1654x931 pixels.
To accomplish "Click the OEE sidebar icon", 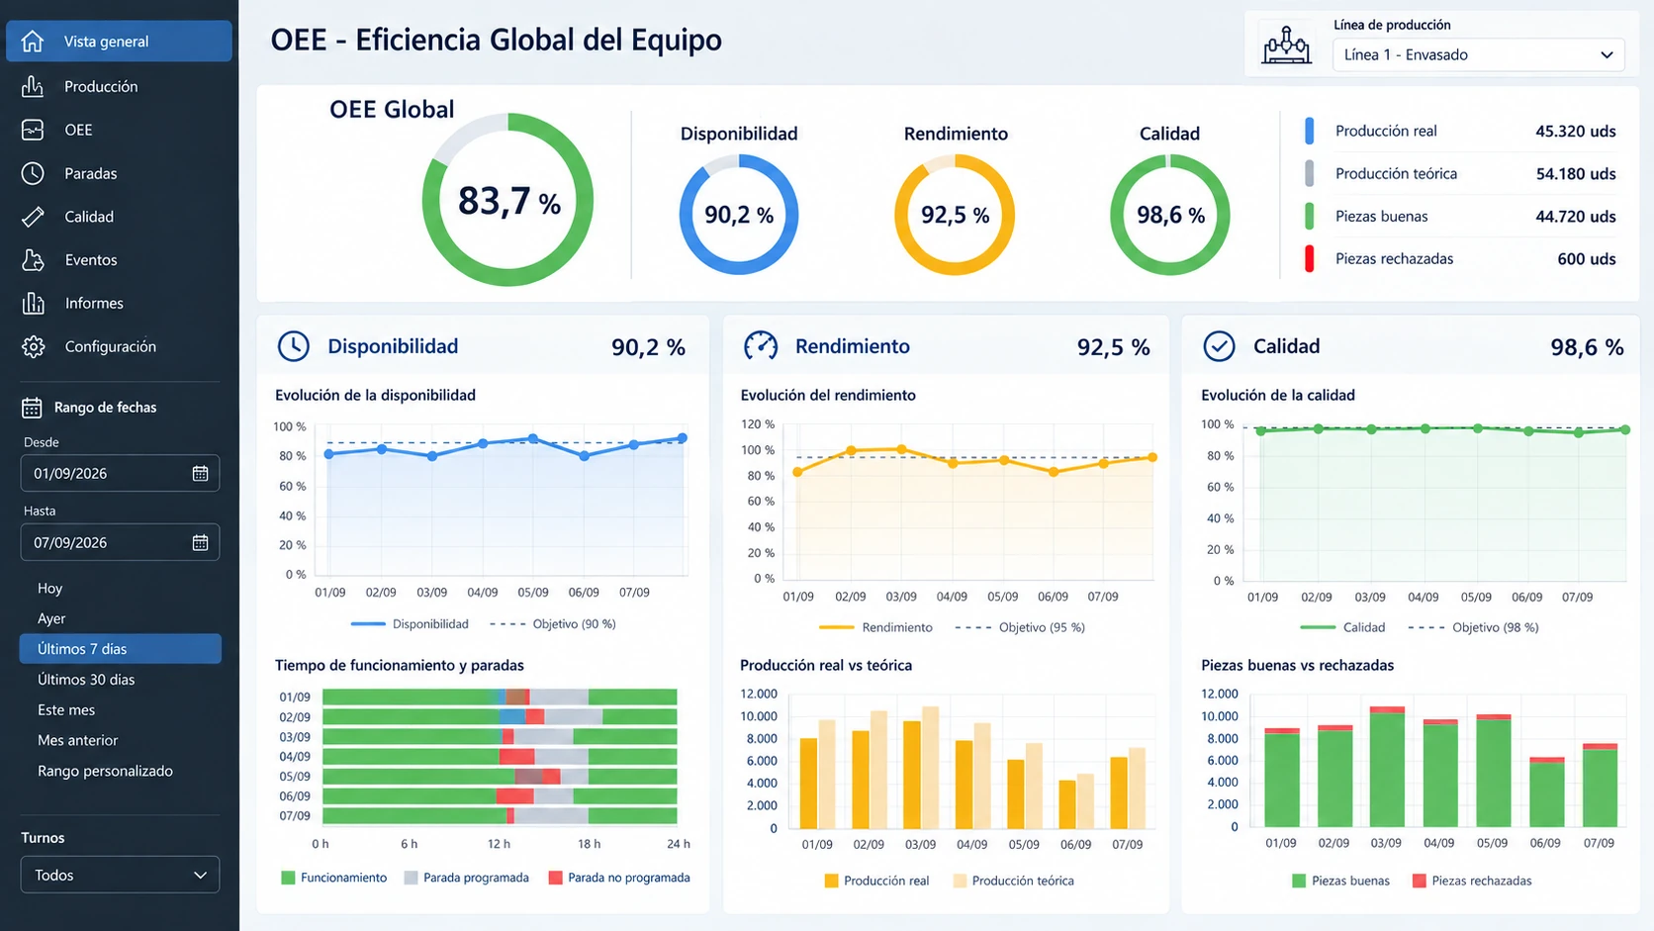I will click(x=33, y=130).
